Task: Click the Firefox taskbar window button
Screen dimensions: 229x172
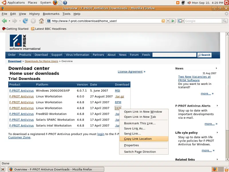Action: coord(56,169)
